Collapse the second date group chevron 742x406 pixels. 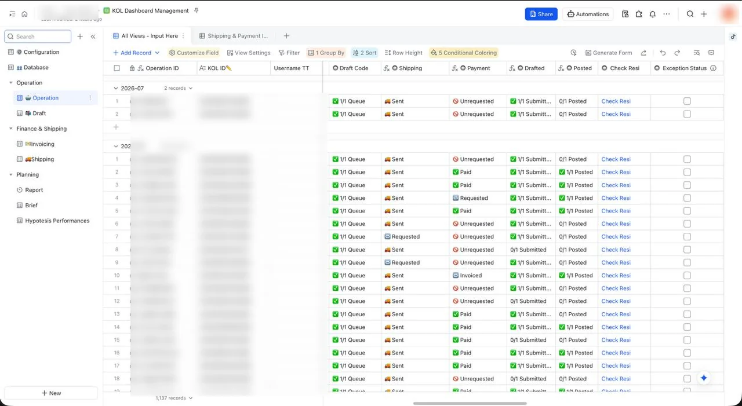pos(116,147)
